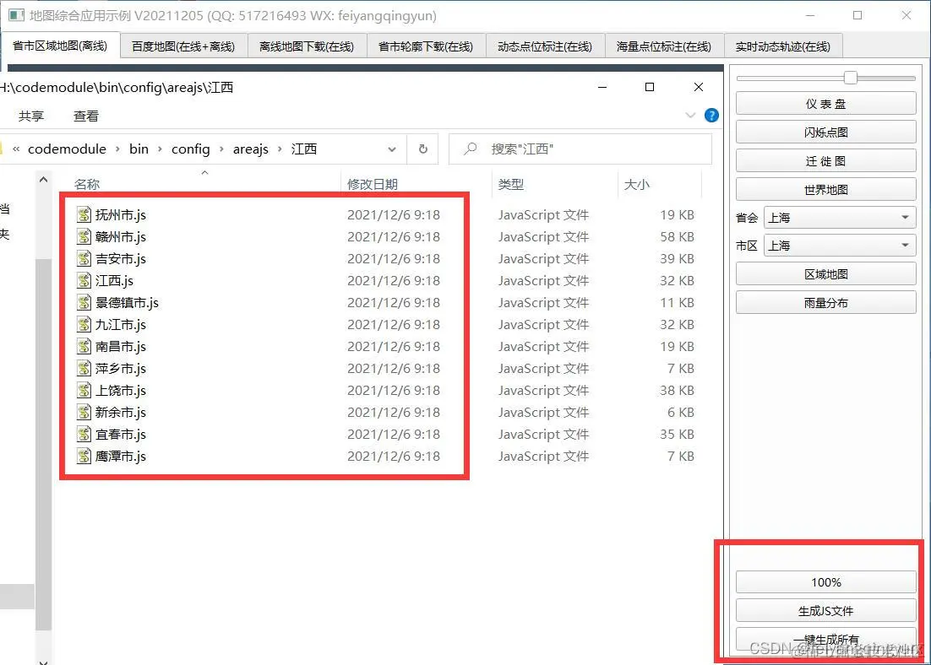Click the app icon in the main title bar
931x665 pixels.
tap(16, 16)
